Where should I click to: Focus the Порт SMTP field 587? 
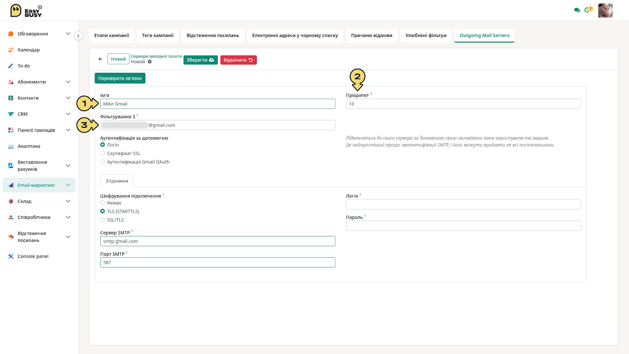click(x=218, y=262)
